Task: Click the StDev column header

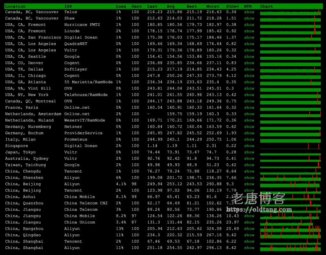Action: point(232,6)
